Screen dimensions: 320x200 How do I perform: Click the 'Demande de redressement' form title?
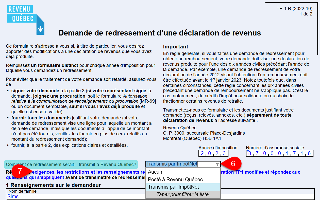(x=160, y=33)
